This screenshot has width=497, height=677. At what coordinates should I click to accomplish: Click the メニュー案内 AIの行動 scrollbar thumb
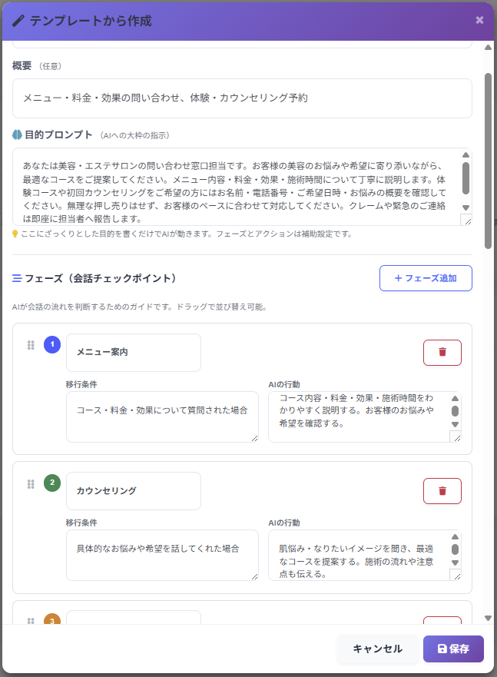click(x=456, y=410)
